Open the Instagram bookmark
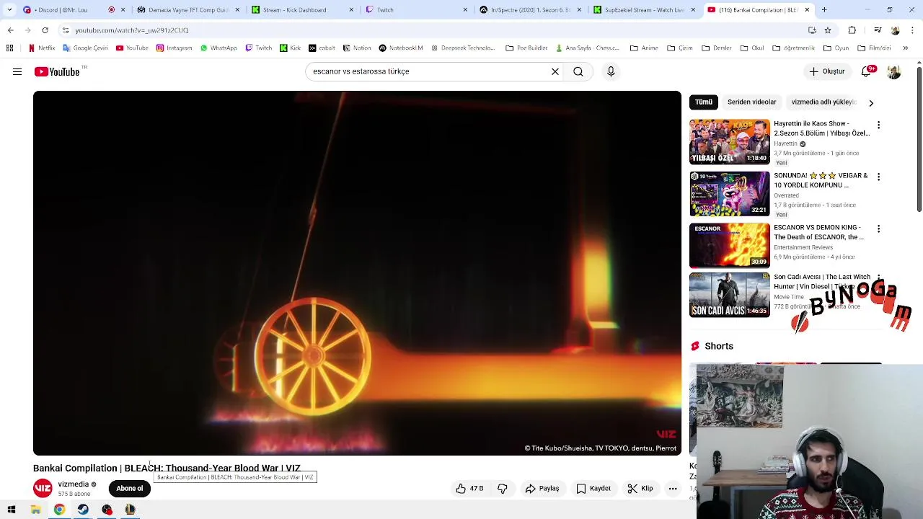This screenshot has width=923, height=519. tap(174, 48)
